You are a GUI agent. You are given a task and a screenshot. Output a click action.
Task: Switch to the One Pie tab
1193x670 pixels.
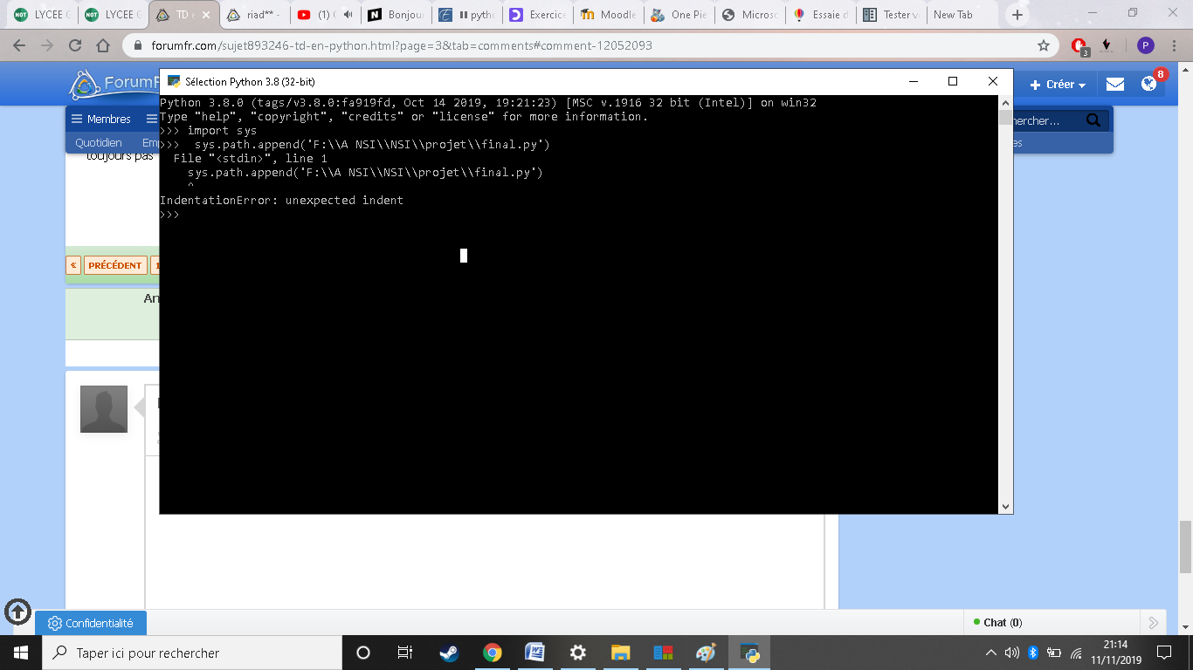coord(679,15)
